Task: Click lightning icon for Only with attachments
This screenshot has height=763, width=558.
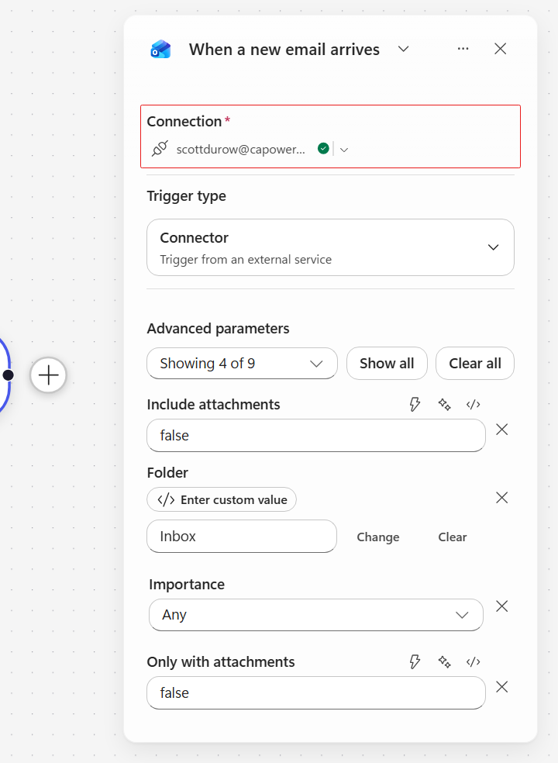Action: (415, 661)
